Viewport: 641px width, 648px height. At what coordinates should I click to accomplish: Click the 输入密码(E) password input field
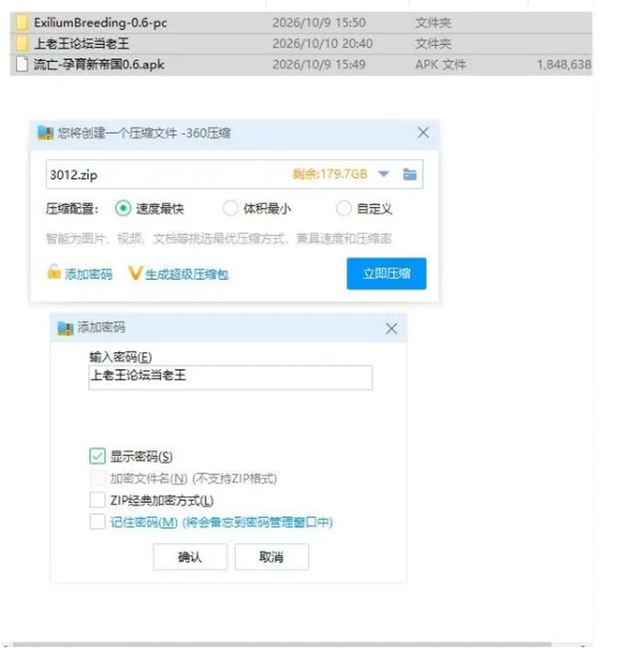230,377
